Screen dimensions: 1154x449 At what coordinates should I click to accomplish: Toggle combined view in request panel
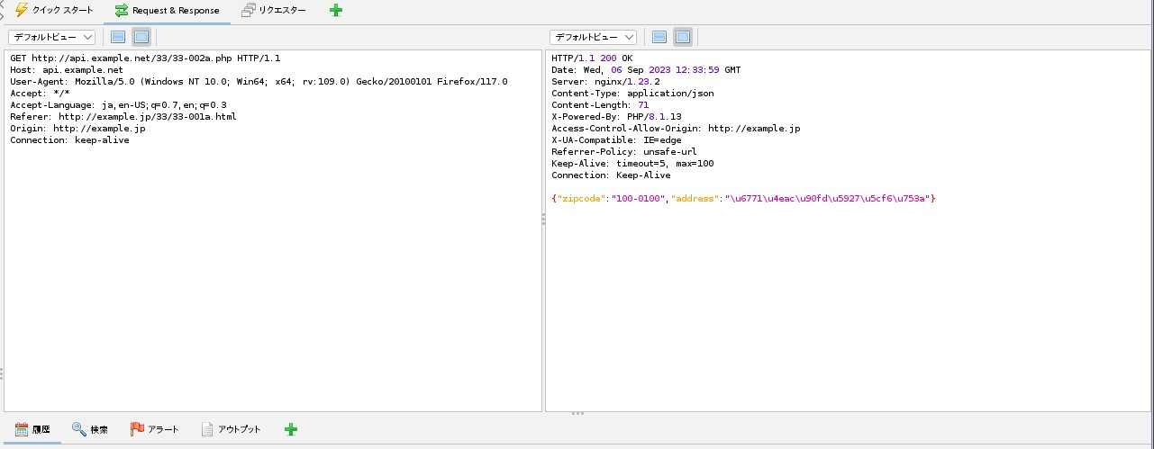[141, 37]
